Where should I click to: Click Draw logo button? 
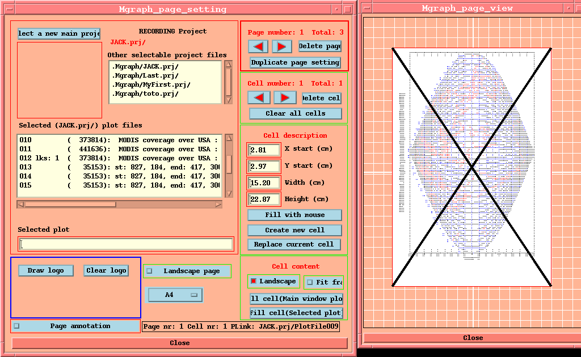point(45,270)
